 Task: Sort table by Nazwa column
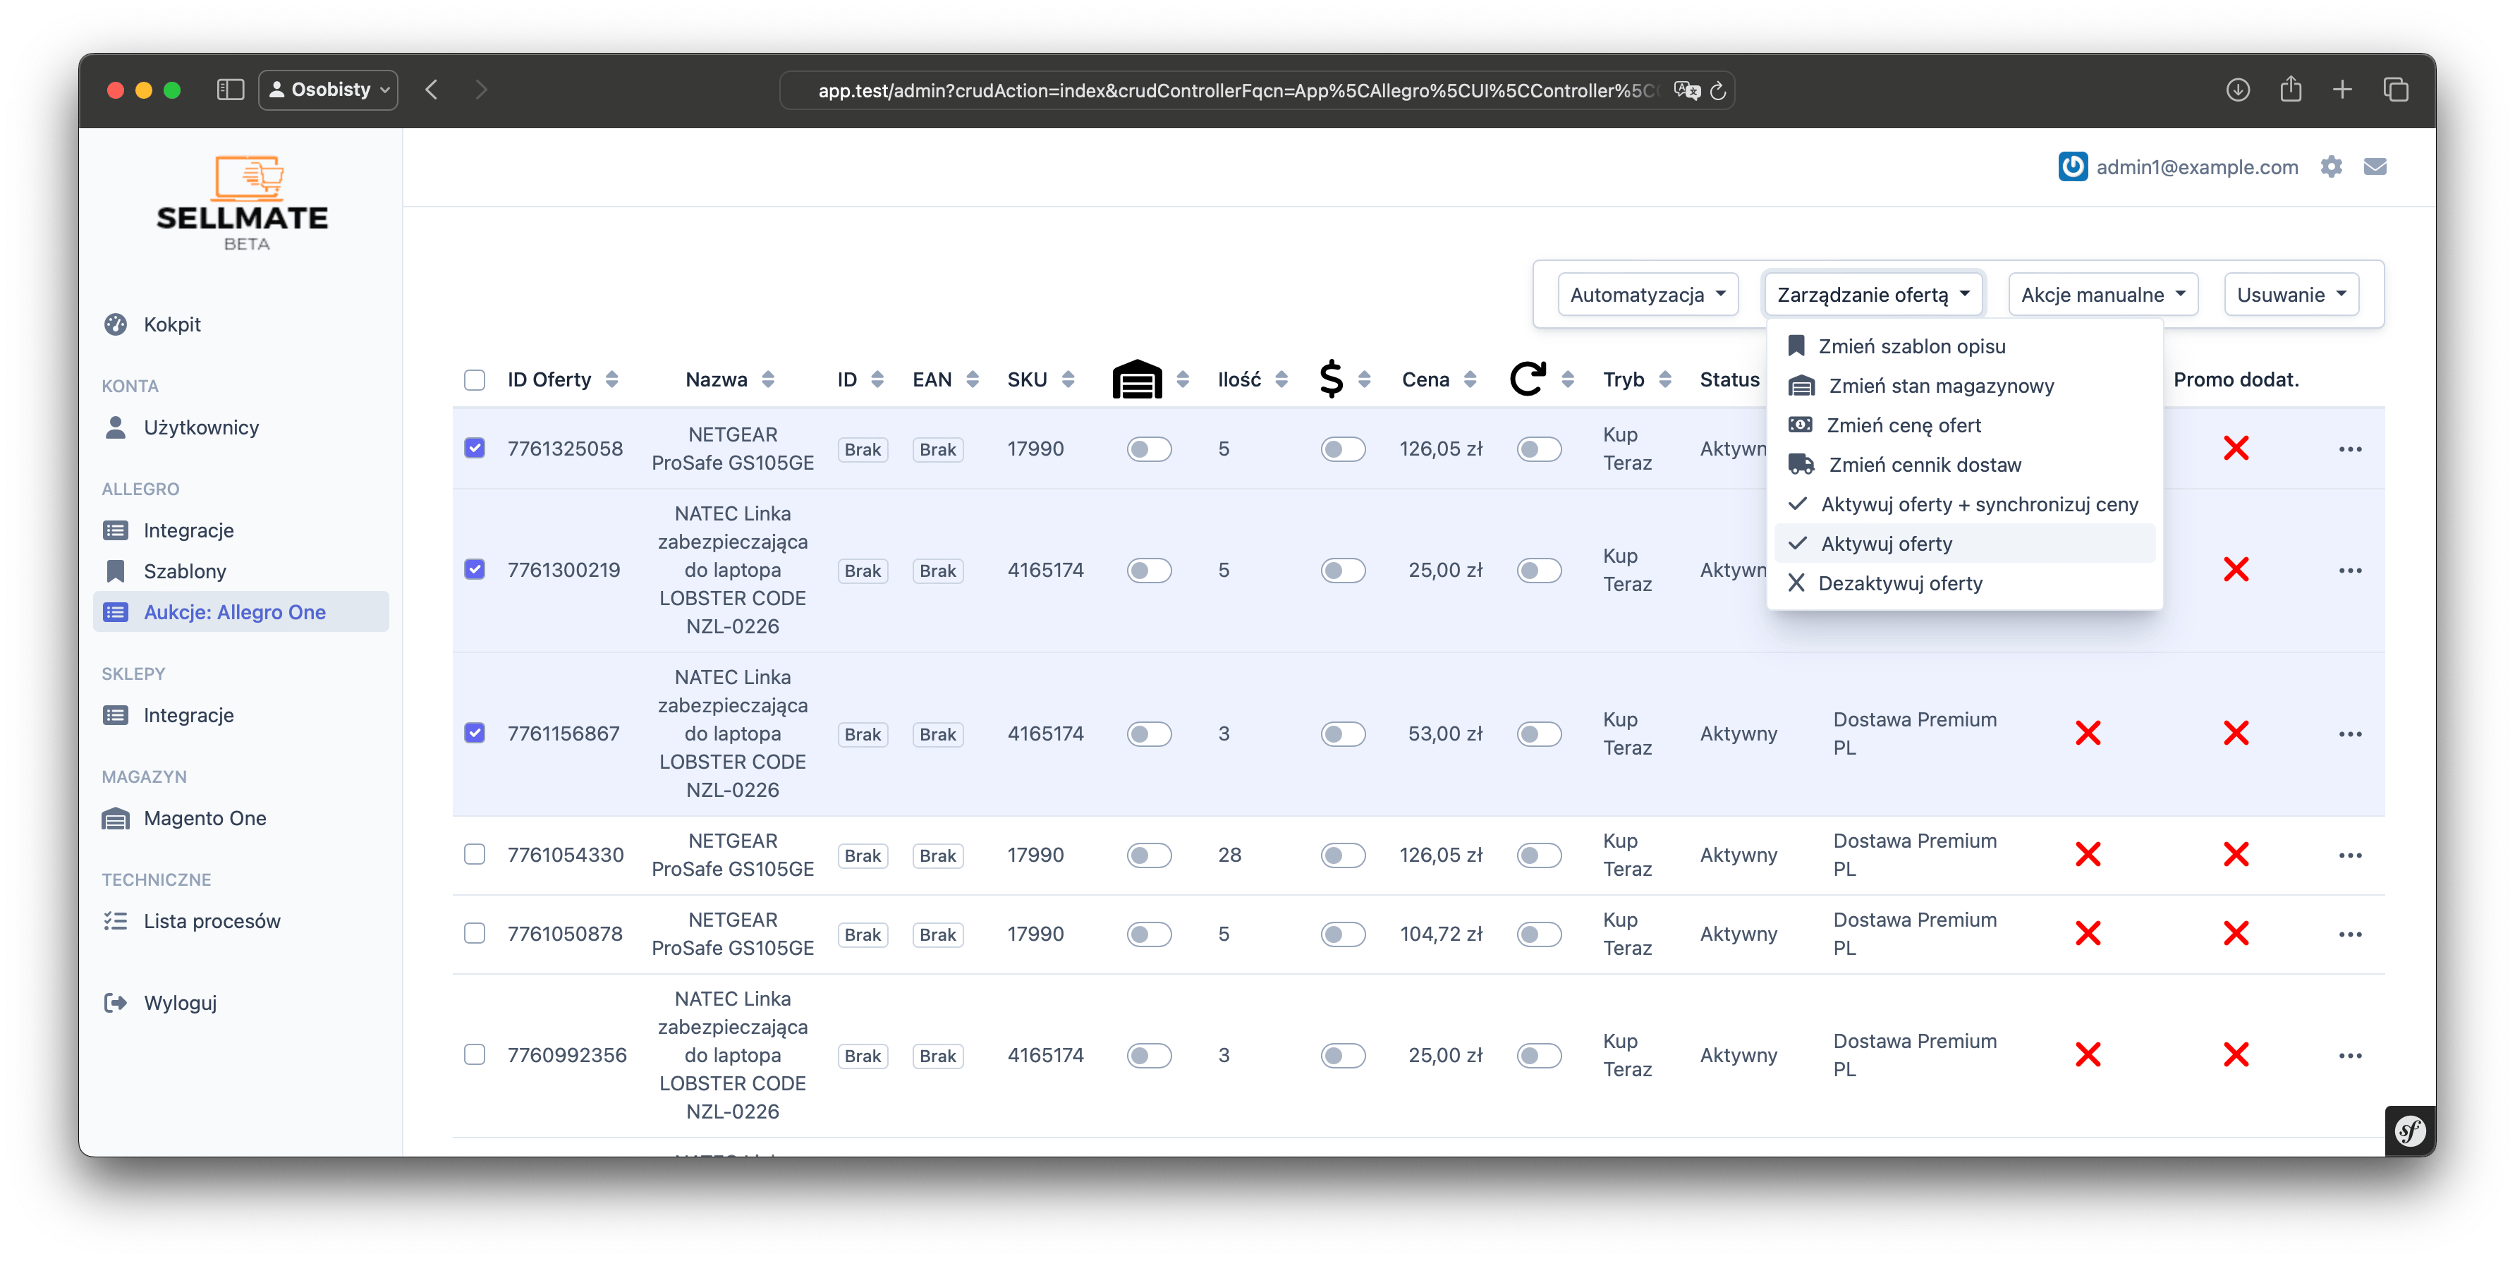[729, 379]
